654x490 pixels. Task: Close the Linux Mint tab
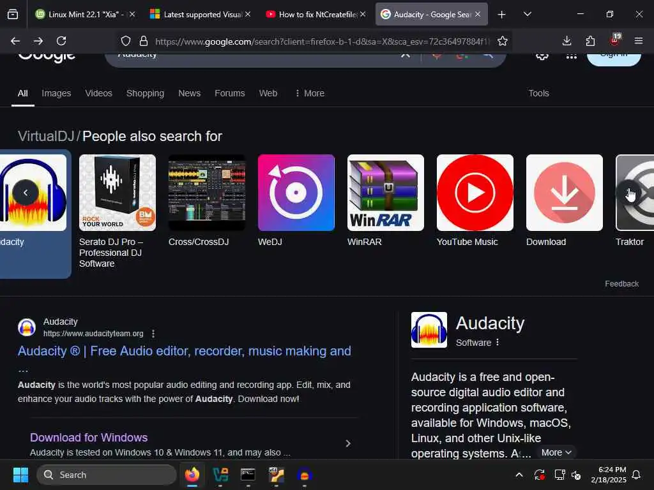coord(132,15)
